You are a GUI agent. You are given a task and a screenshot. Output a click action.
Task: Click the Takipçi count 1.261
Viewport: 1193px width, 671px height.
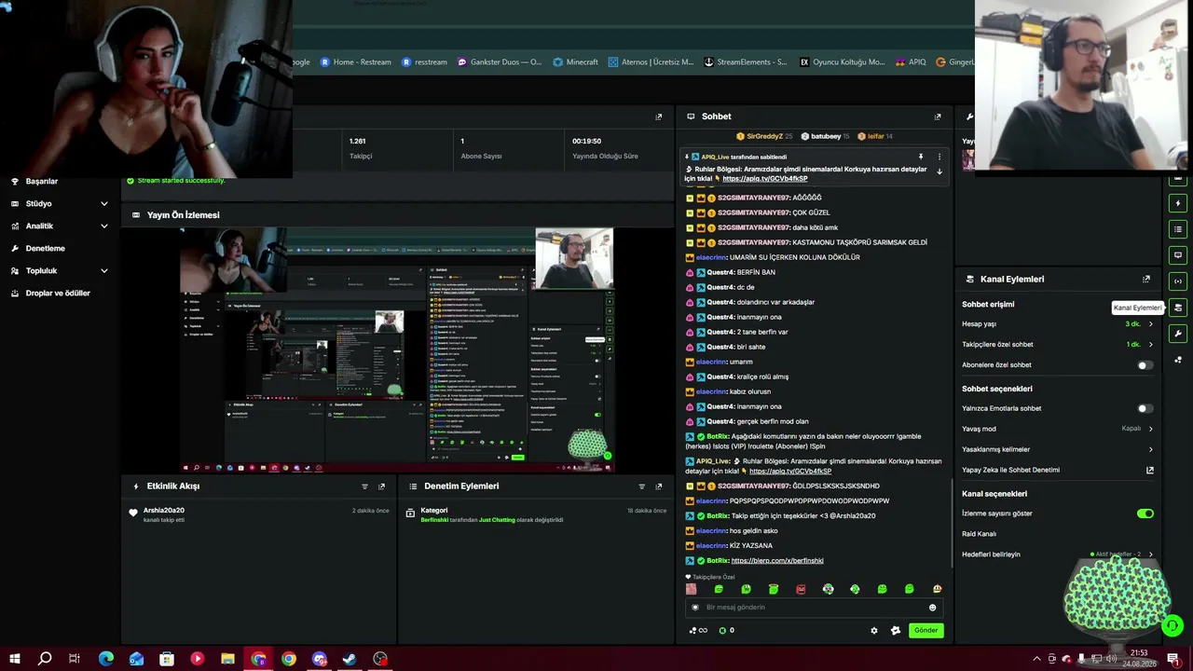(360, 142)
